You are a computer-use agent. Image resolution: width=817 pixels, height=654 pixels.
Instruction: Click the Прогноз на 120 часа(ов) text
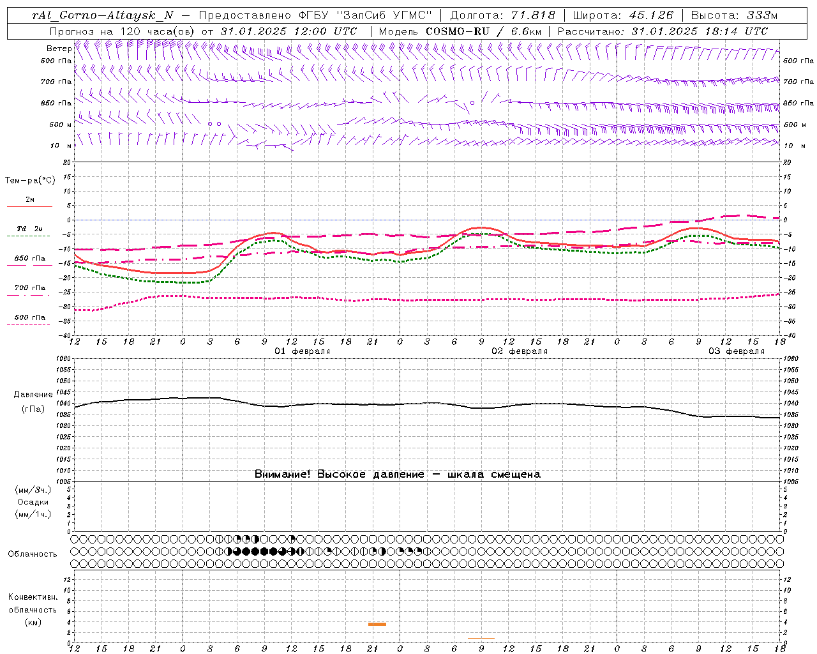click(x=122, y=31)
